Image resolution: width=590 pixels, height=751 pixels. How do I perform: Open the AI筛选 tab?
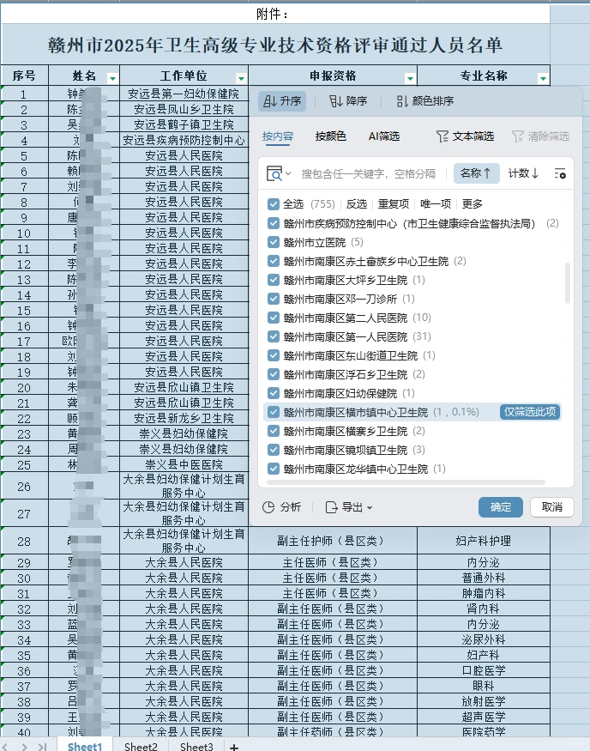[x=384, y=136]
